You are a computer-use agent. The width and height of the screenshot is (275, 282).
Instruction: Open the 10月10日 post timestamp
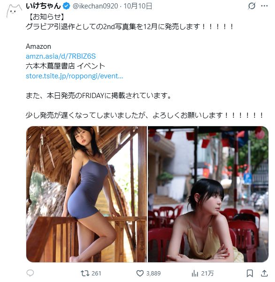tap(138, 6)
